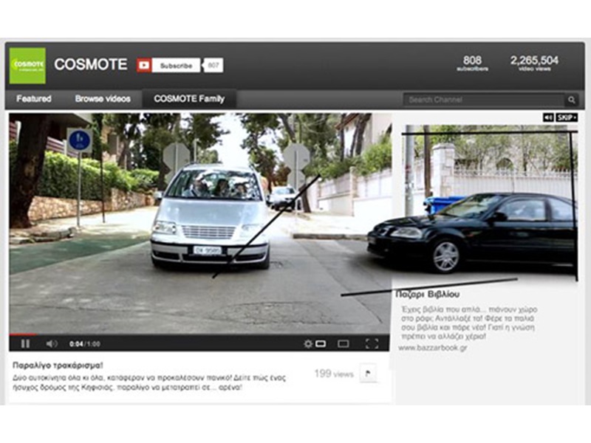Visit the www.bazzarbook.gr link

(433, 348)
